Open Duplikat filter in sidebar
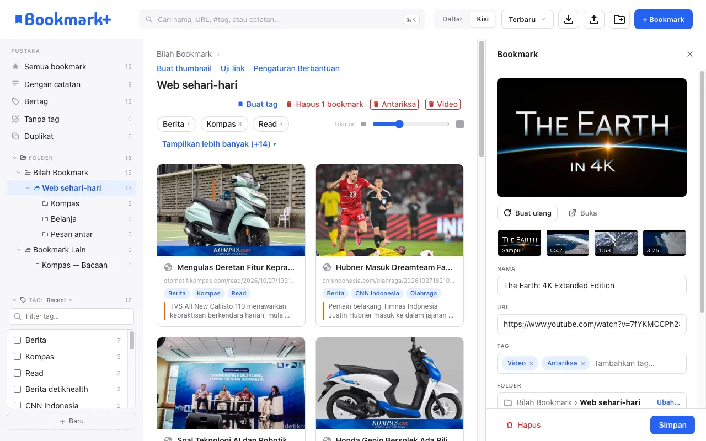This screenshot has height=441, width=706. click(71, 136)
